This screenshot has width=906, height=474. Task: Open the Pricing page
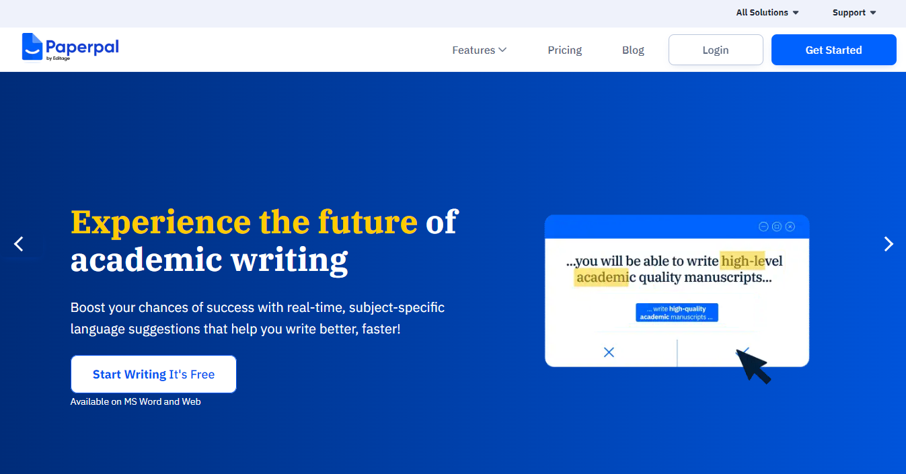click(564, 50)
